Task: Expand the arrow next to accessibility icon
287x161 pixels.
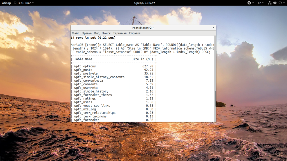Action: [x=253, y=3]
